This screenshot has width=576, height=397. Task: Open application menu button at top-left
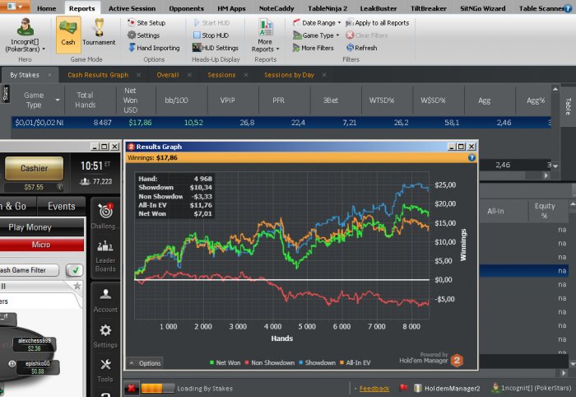point(15,7)
